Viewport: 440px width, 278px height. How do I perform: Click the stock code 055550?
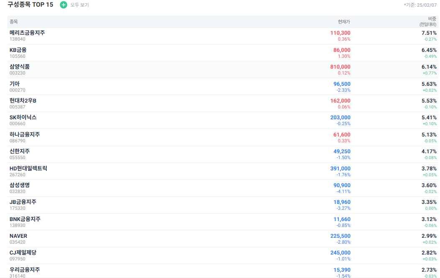[x=18, y=157]
